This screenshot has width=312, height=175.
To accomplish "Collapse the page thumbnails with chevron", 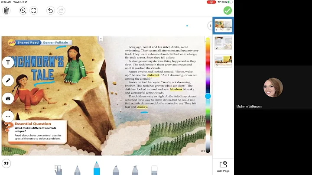I will (210, 26).
